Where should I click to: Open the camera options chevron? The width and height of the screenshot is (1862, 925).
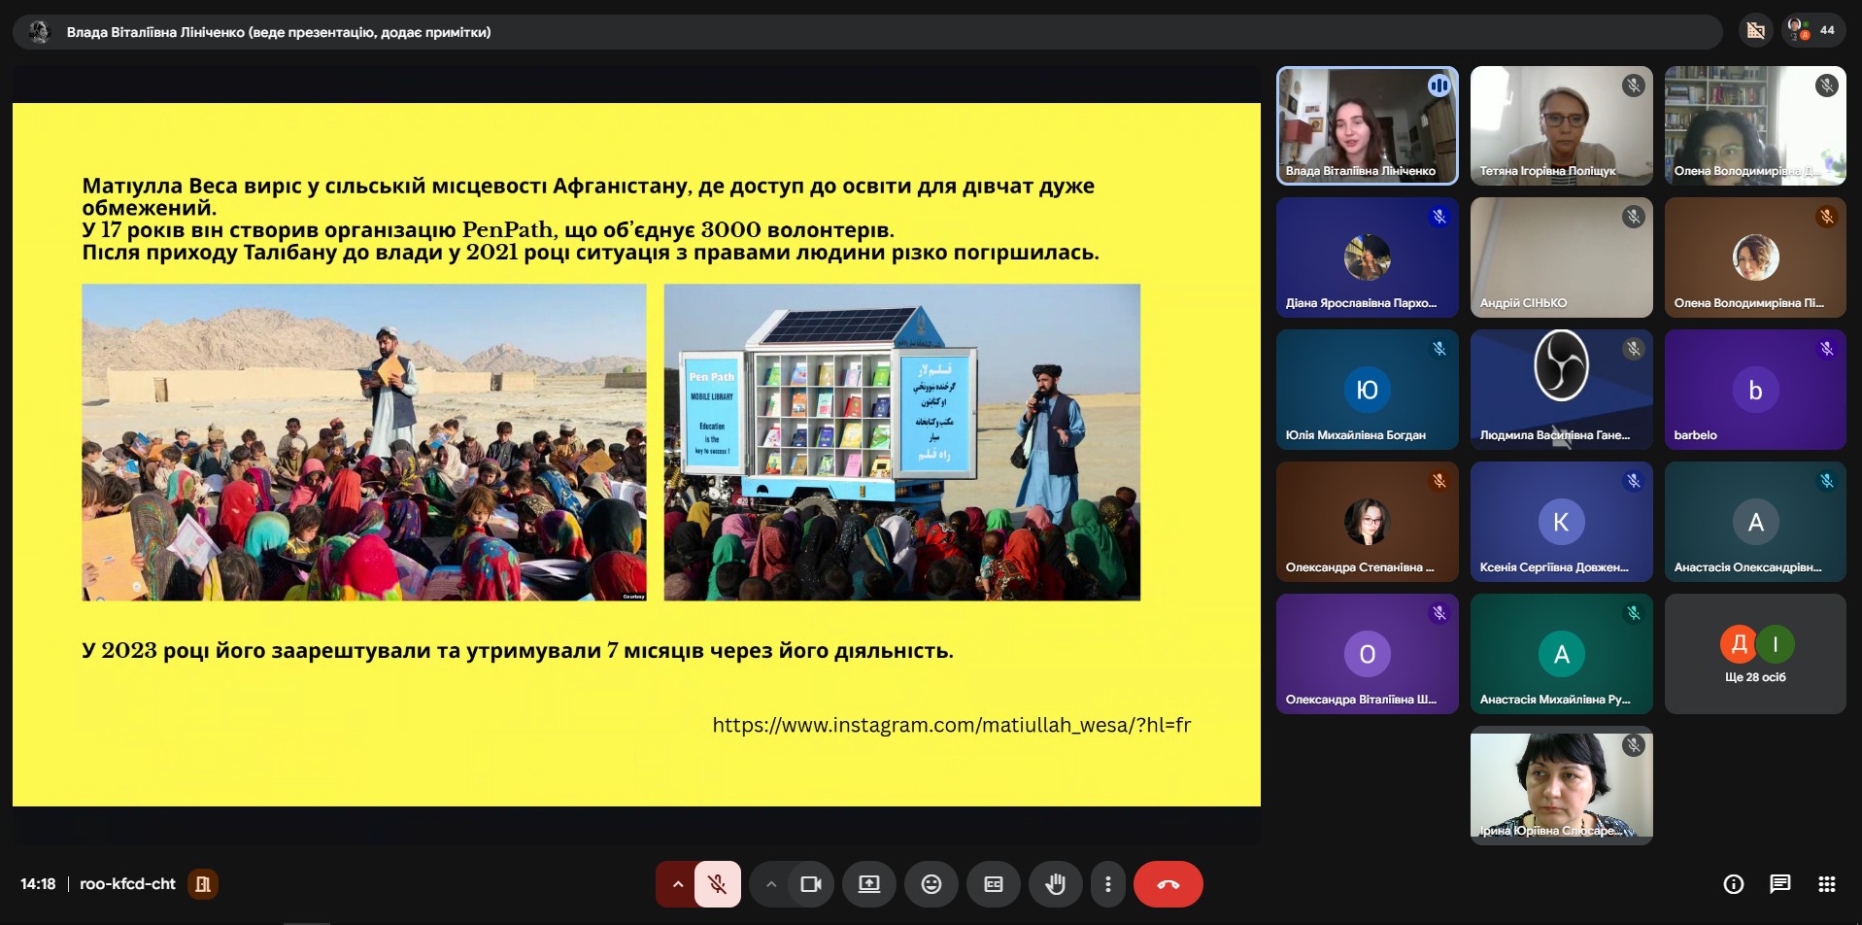[x=770, y=884]
